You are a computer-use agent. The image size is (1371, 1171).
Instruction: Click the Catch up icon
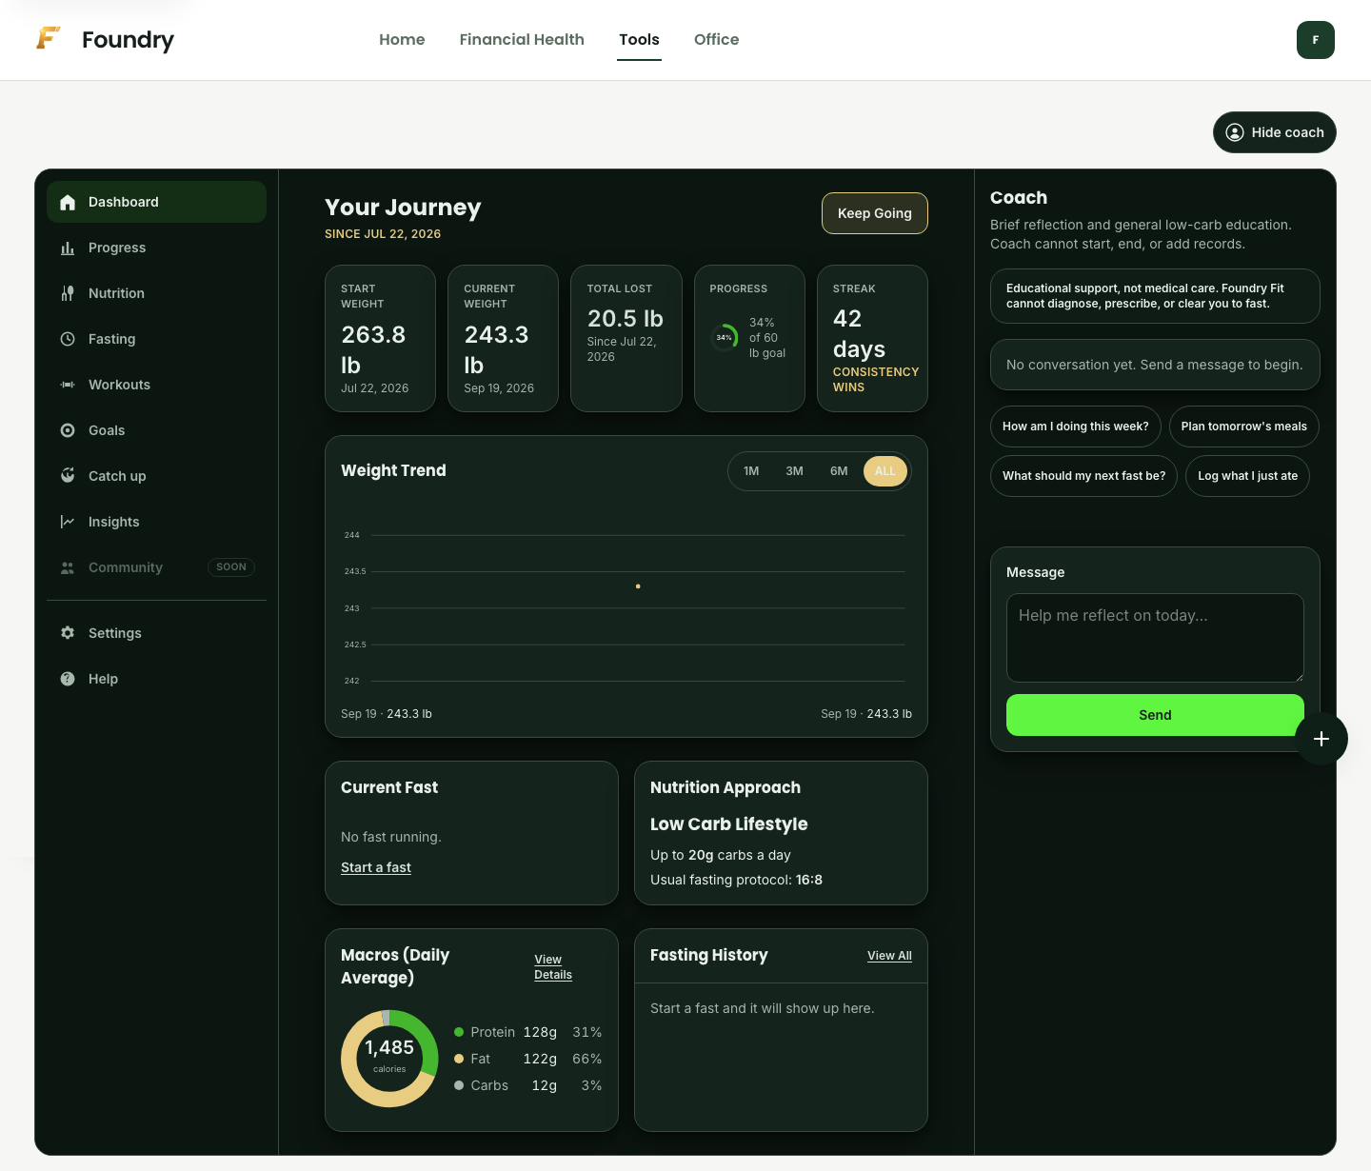68,476
